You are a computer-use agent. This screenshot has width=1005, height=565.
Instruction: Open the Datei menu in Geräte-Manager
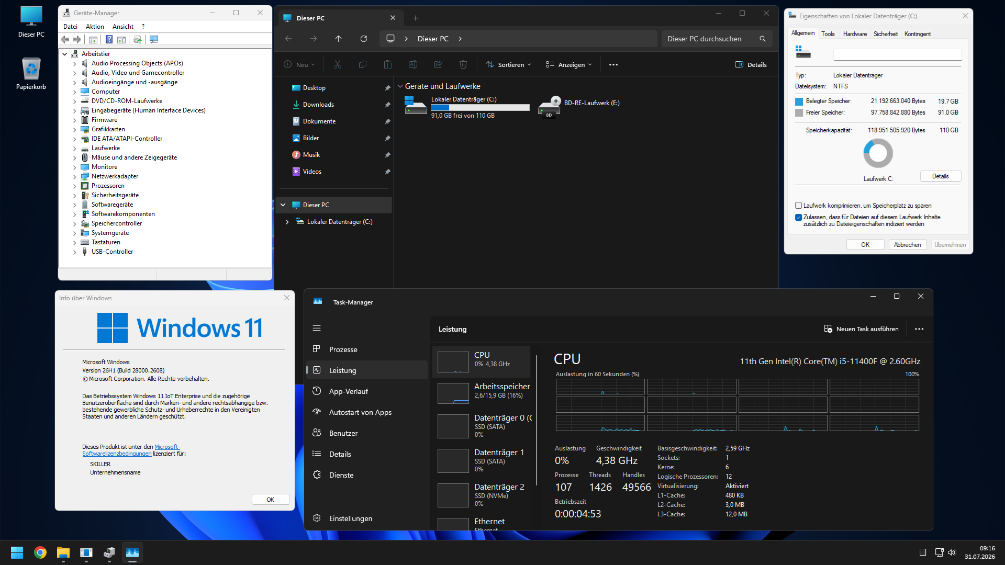click(x=70, y=27)
